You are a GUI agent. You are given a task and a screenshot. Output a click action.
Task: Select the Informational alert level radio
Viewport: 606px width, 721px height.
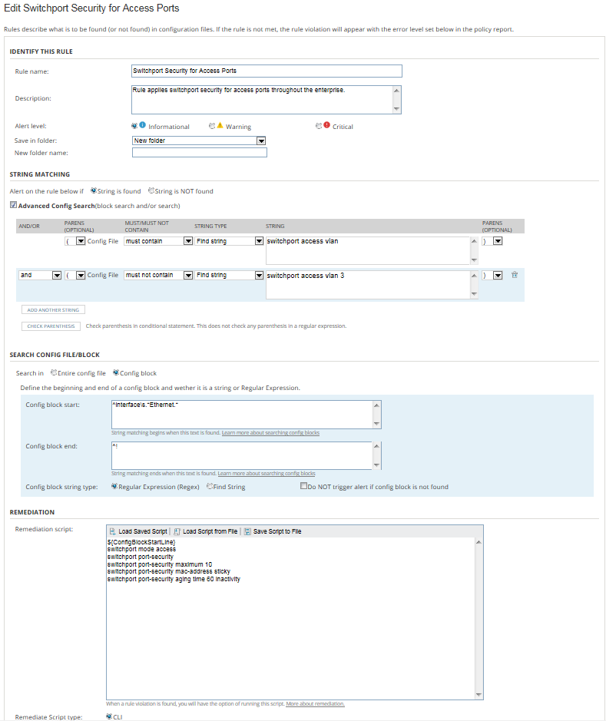(x=134, y=125)
